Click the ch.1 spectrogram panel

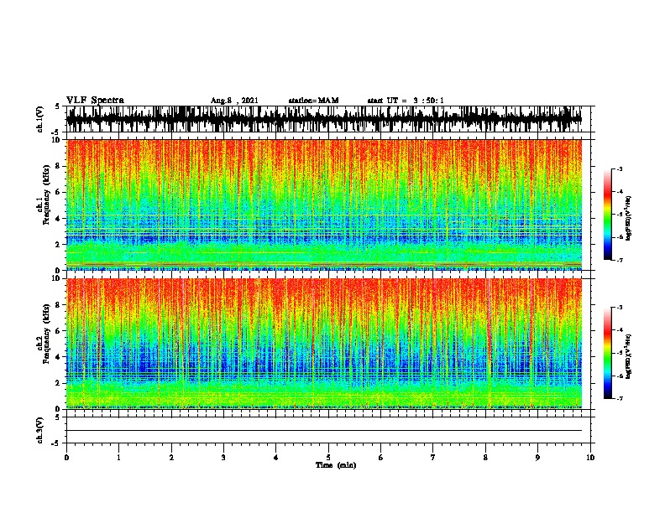(x=324, y=205)
